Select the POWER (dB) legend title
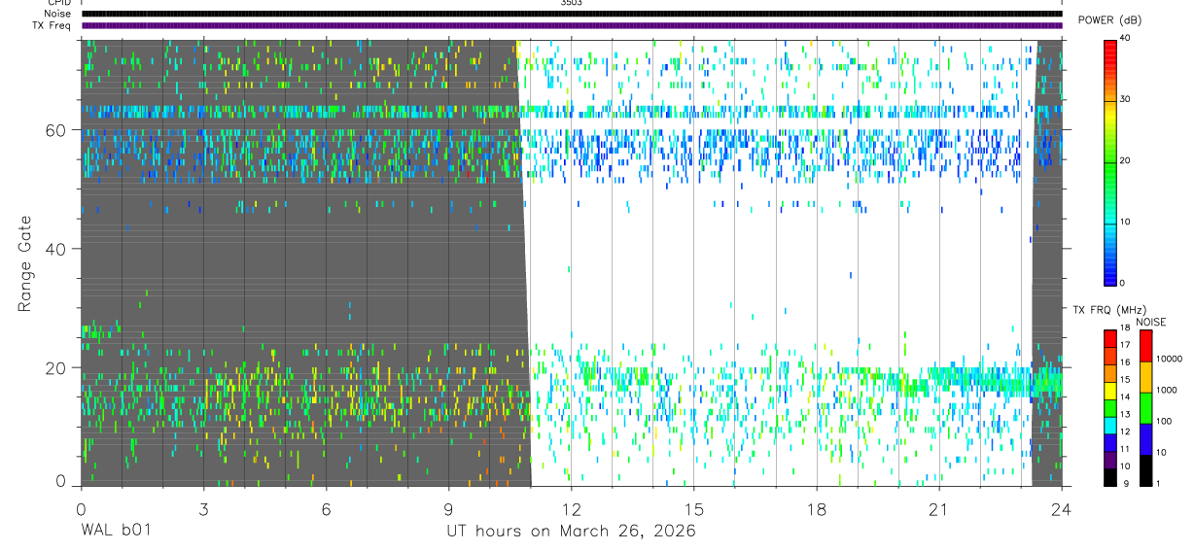Image resolution: width=1194 pixels, height=551 pixels. click(x=1109, y=20)
